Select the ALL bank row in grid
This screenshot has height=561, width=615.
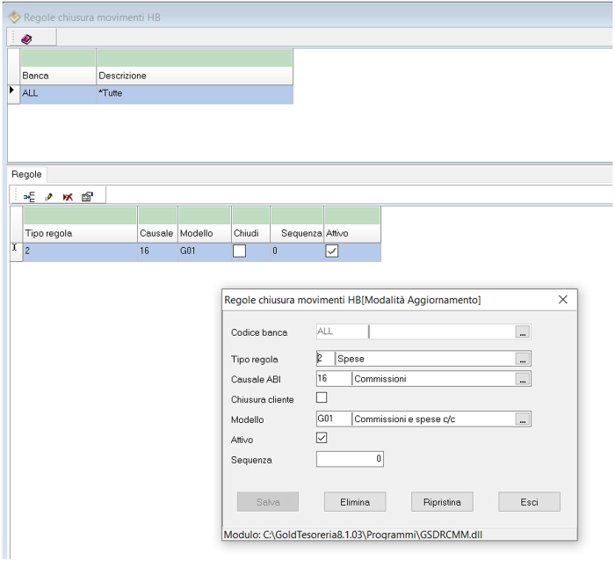tap(58, 93)
